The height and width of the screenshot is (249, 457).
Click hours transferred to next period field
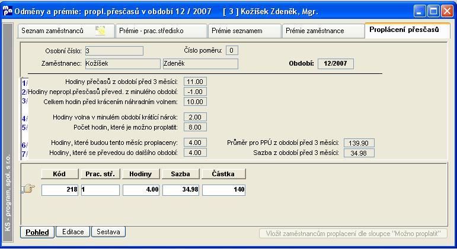[x=195, y=153]
